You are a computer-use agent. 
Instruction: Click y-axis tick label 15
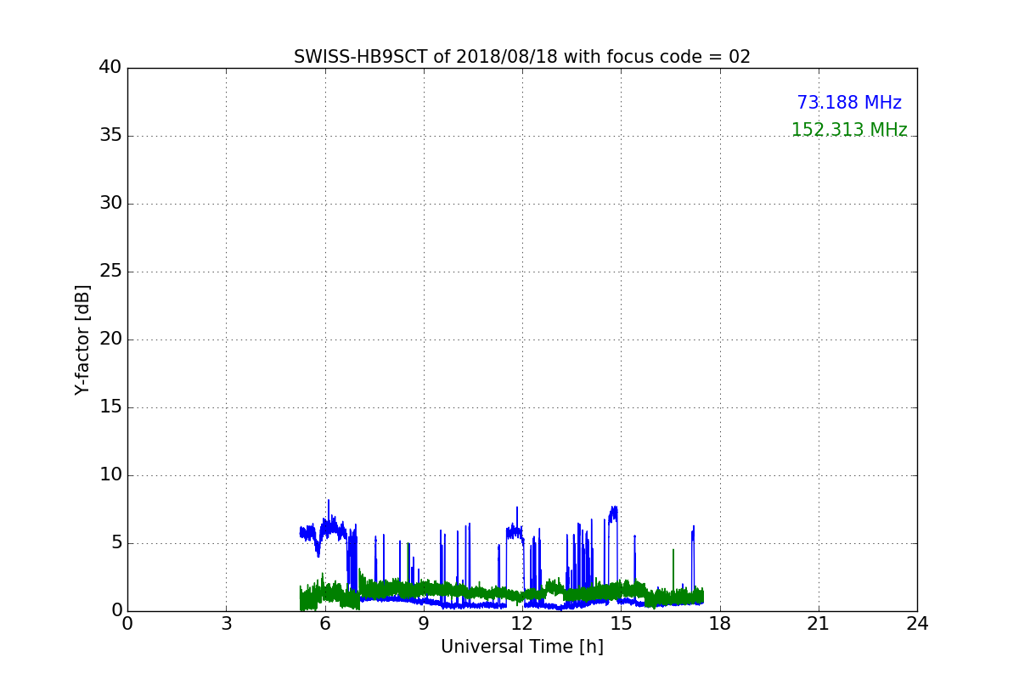point(110,407)
